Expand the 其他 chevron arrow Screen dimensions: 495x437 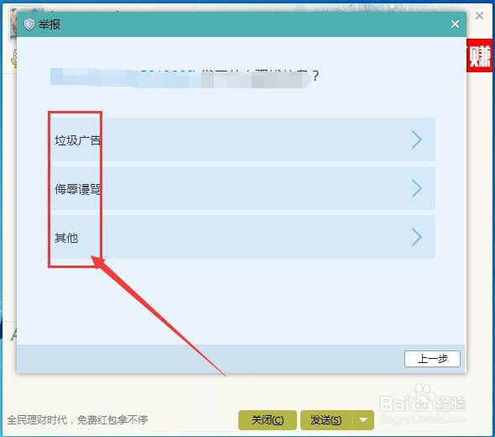tap(417, 237)
